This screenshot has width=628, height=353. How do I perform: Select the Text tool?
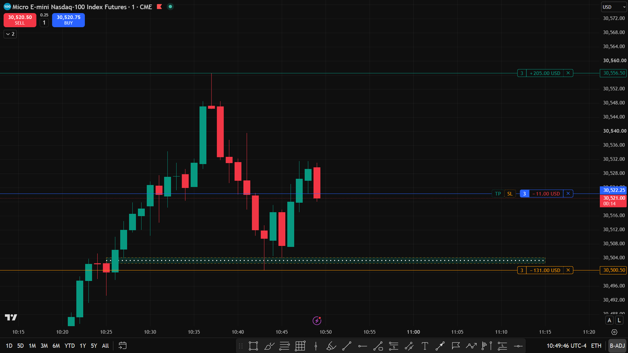point(425,346)
